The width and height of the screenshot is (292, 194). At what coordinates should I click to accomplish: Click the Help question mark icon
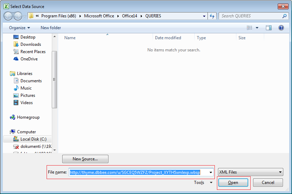pyautogui.click(x=281, y=28)
